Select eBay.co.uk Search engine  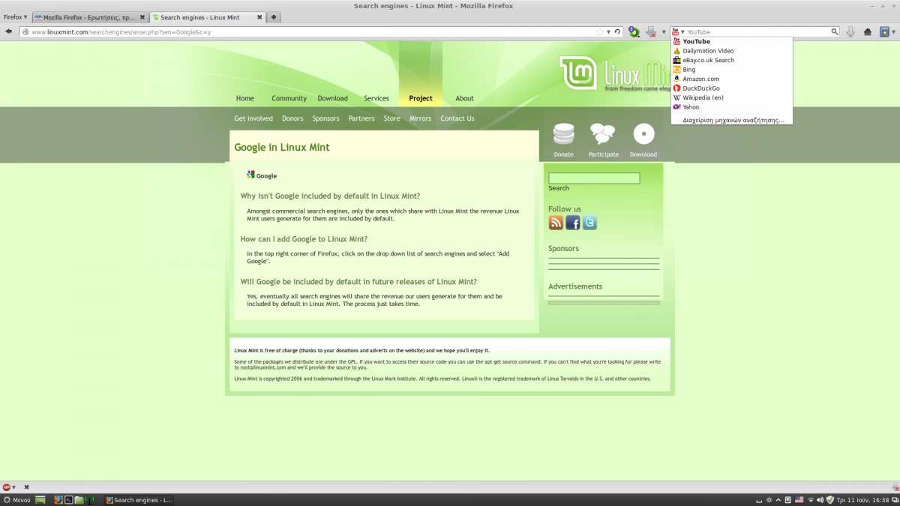point(731,60)
